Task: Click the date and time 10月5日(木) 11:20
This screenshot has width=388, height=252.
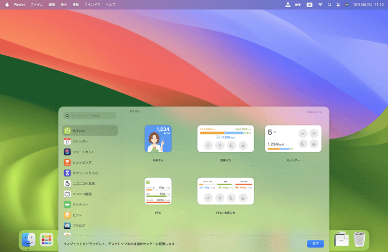Action: 368,4
